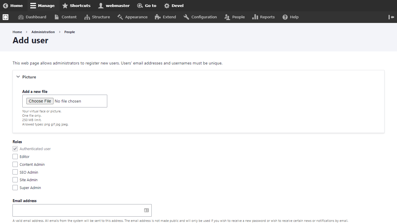Screen dimensions: 397x223
Task: Open the webmaster user menu
Action: (114, 6)
